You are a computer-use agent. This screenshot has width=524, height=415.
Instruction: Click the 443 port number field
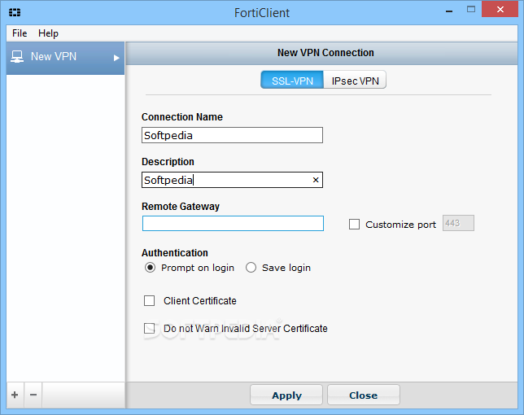pyautogui.click(x=458, y=223)
